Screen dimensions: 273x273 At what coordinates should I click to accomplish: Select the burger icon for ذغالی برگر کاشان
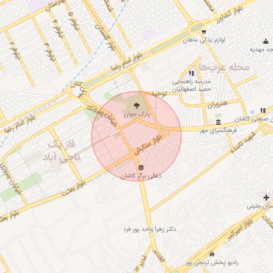click(x=141, y=167)
